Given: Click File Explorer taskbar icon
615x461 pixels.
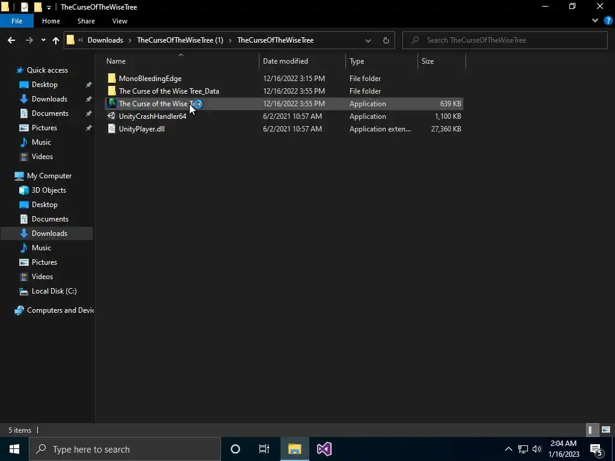Looking at the screenshot, I should [x=294, y=449].
